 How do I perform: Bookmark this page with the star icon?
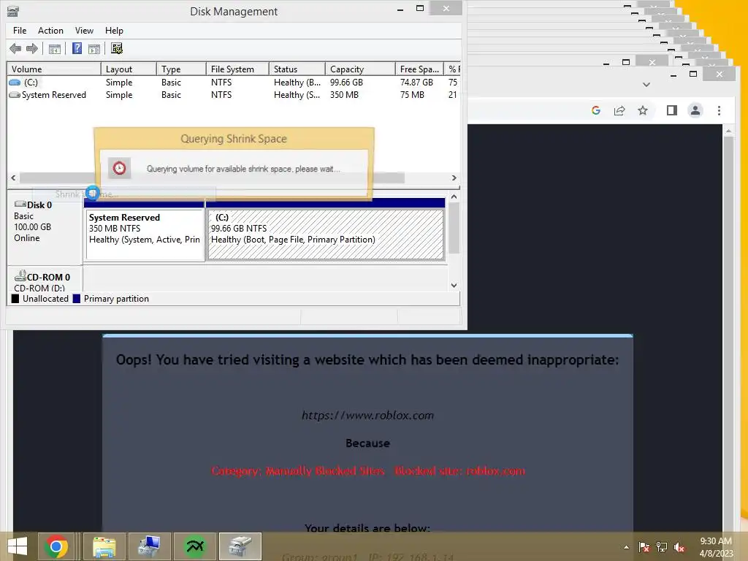tap(643, 111)
